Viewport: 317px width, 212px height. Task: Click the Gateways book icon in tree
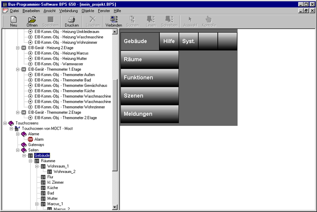[24, 145]
